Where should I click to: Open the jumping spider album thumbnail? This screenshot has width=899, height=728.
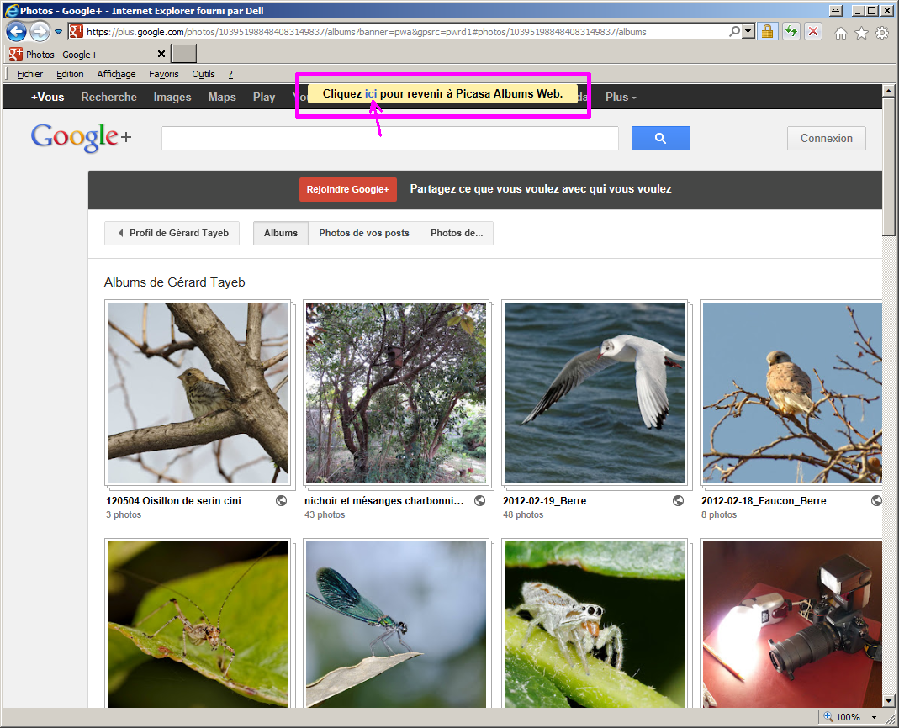pyautogui.click(x=595, y=624)
